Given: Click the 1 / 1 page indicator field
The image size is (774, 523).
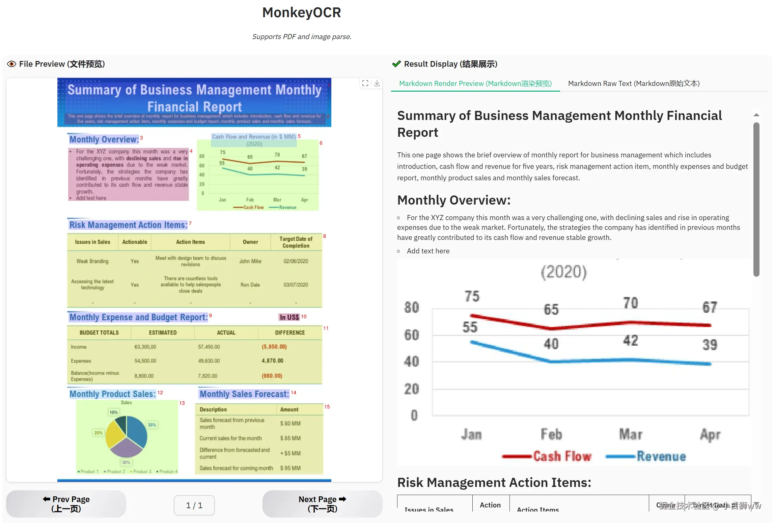Looking at the screenshot, I should (194, 505).
